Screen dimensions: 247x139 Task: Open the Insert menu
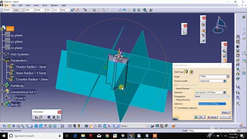pyautogui.click(x=36, y=5)
